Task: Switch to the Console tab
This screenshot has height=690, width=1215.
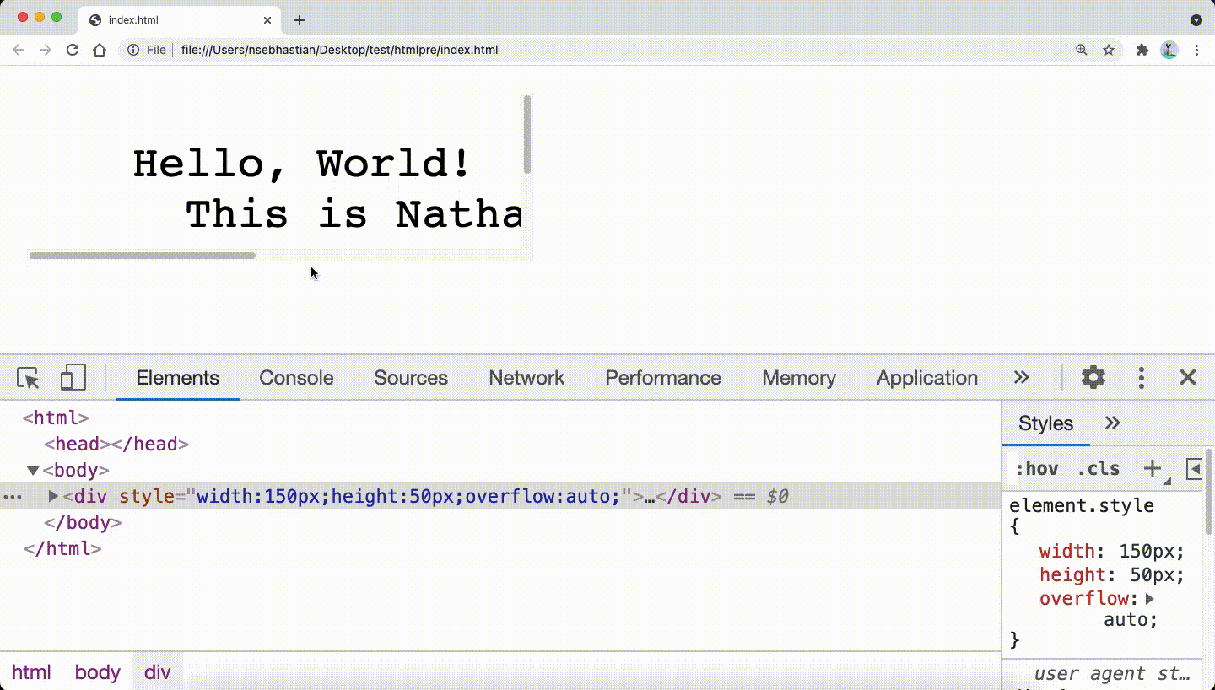Action: (296, 378)
